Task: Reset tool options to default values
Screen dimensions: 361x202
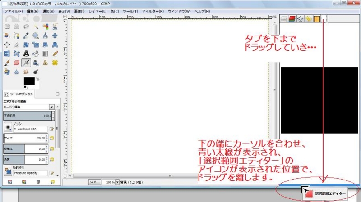Action: point(52,182)
